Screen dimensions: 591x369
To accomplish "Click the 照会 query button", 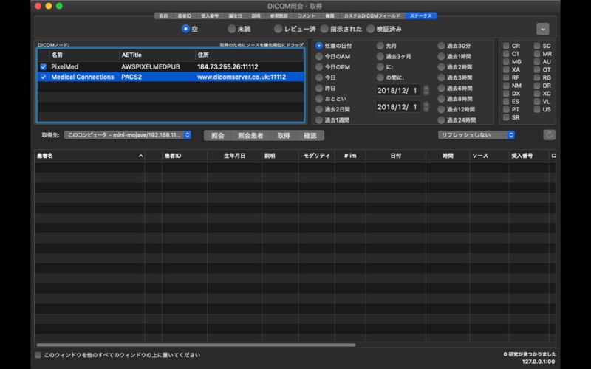I will (217, 136).
